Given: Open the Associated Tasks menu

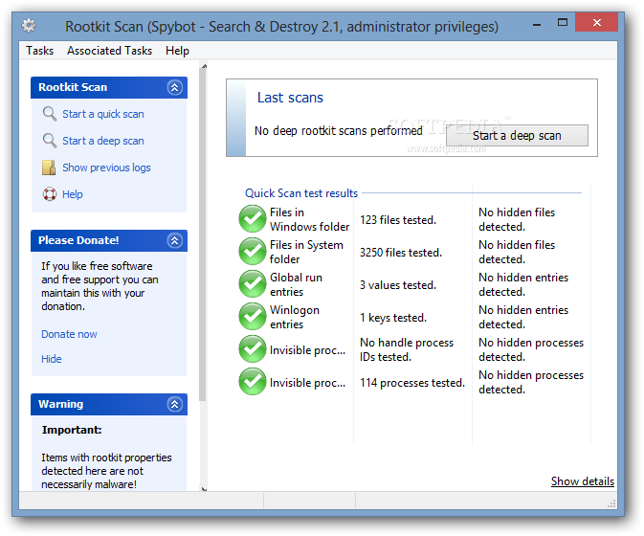Looking at the screenshot, I should [109, 51].
